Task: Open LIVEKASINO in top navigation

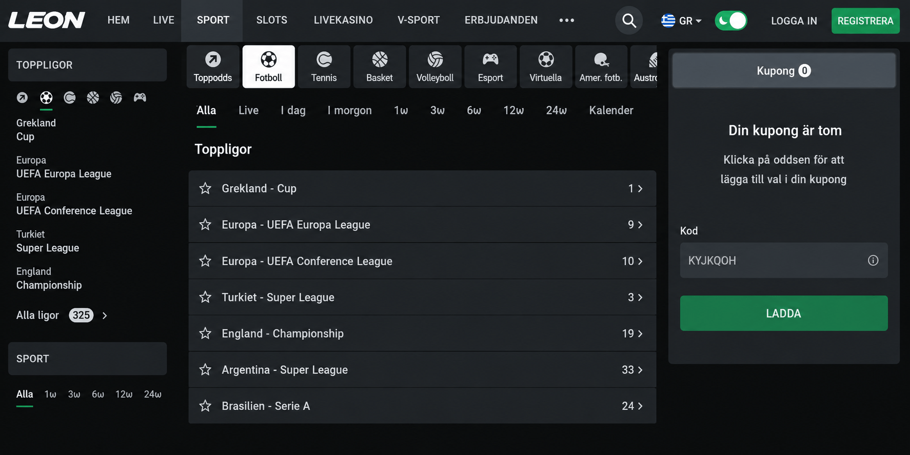Action: (343, 20)
